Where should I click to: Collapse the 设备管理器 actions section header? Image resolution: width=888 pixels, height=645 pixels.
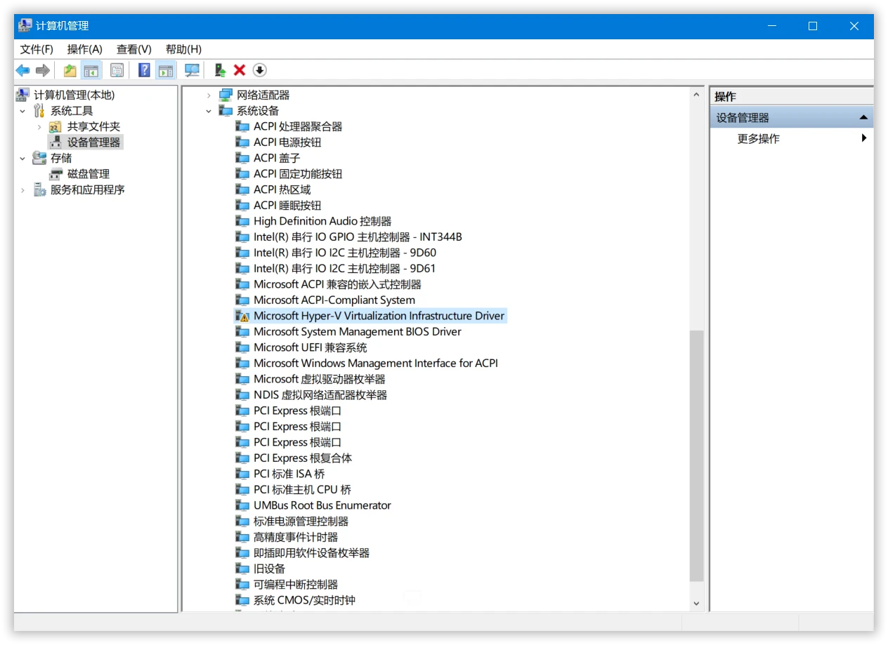point(863,117)
